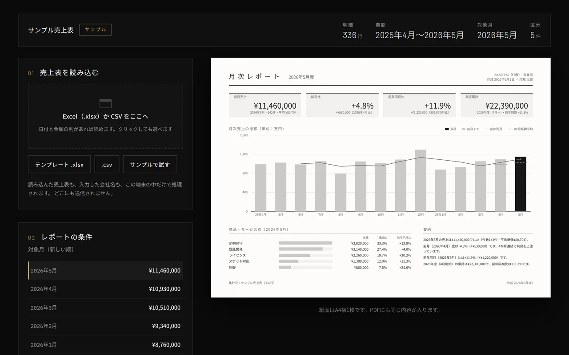This screenshot has height=355, width=569.
Task: Select the 2026年1月 row in the month list
Action: pos(105,345)
